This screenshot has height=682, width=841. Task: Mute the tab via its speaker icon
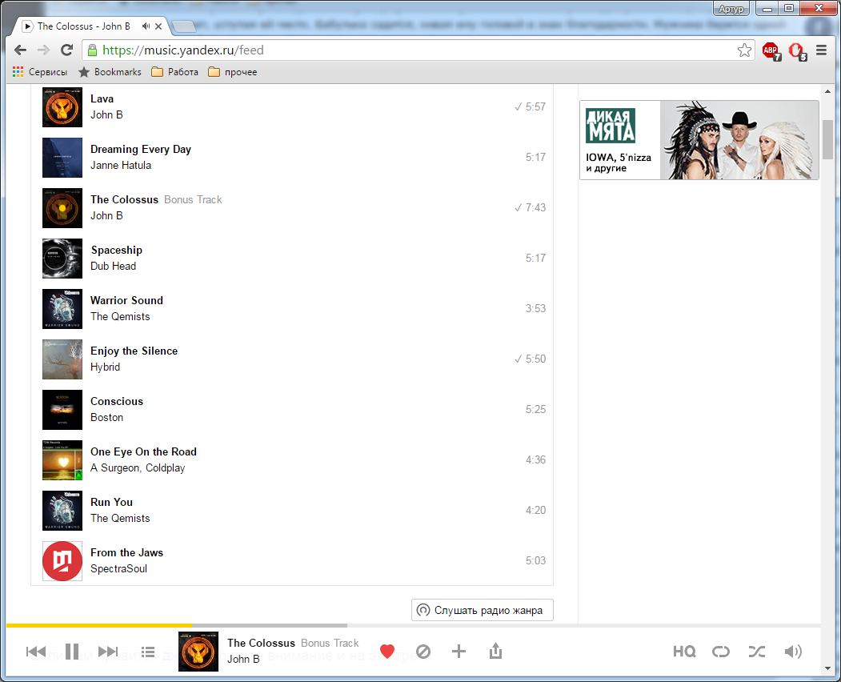pyautogui.click(x=146, y=26)
